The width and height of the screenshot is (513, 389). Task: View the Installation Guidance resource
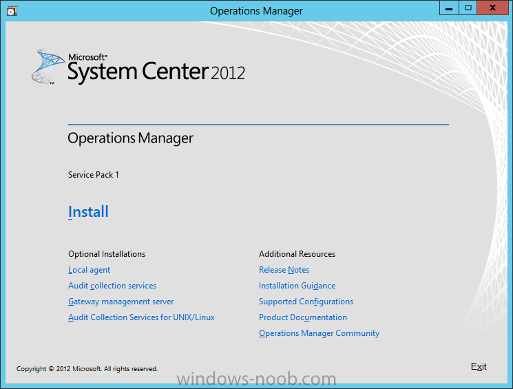click(x=297, y=286)
